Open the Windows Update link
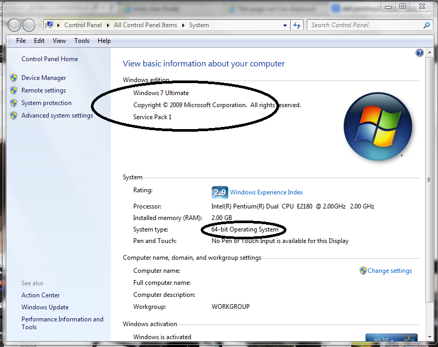This screenshot has height=347, width=438. 44,307
